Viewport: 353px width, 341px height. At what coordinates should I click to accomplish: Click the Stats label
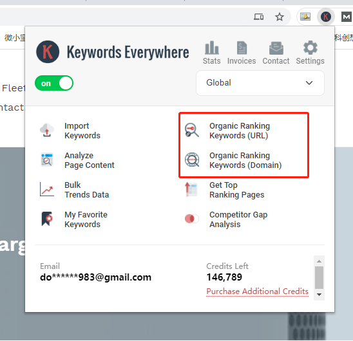[x=212, y=61]
